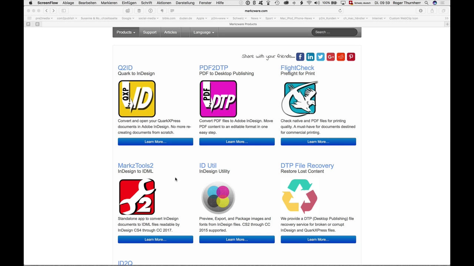Open the Safari share button
Viewport: 474px width, 266px height.
click(432, 11)
